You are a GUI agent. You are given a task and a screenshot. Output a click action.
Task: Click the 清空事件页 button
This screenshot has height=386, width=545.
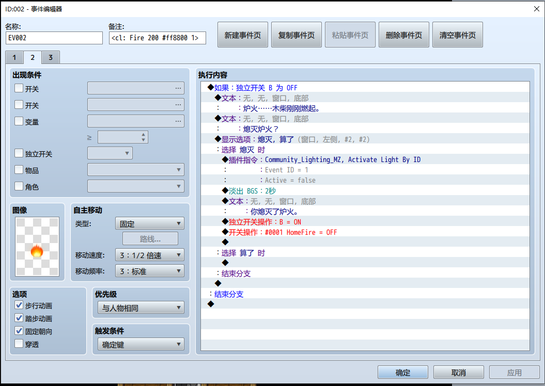[457, 35]
